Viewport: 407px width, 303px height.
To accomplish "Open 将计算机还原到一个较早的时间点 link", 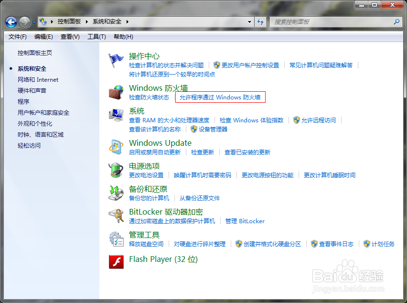I will click(x=172, y=74).
